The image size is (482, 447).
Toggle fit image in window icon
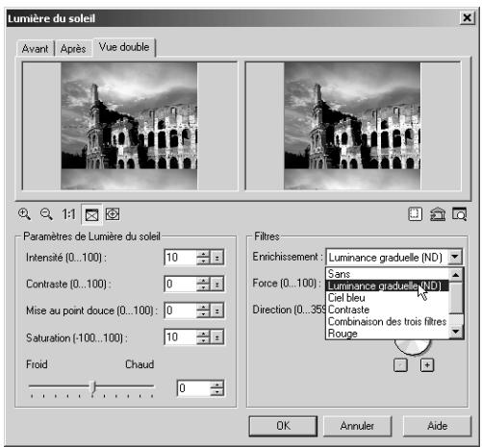click(x=91, y=214)
